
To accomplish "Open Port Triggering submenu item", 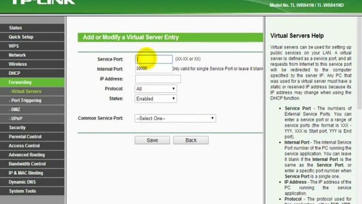I will 32,100.
